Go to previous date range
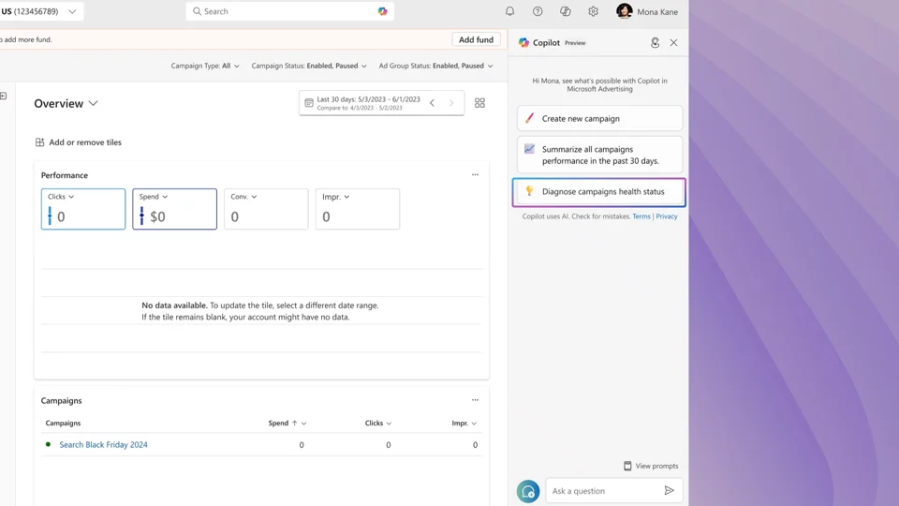Viewport: 899px width, 506px height. click(433, 103)
